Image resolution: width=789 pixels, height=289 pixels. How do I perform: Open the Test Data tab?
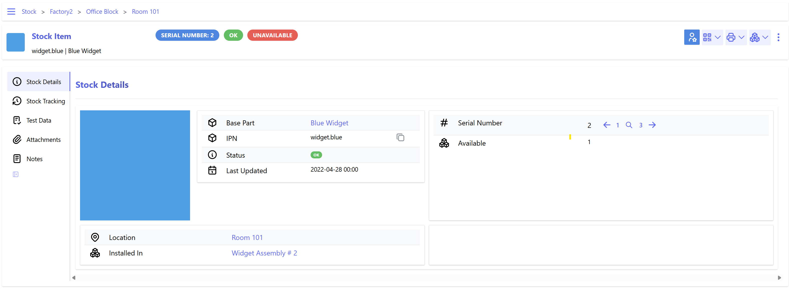[x=39, y=120]
